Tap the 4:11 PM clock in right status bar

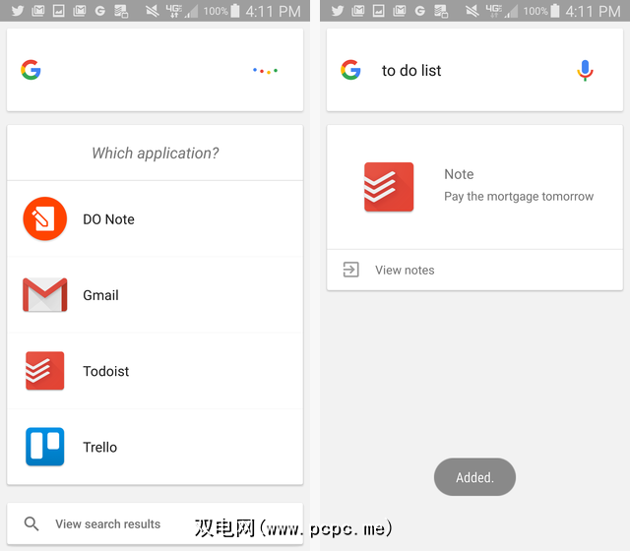pyautogui.click(x=593, y=11)
